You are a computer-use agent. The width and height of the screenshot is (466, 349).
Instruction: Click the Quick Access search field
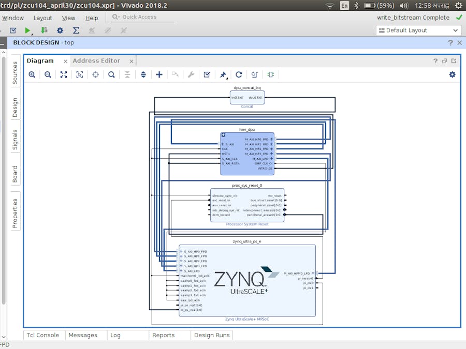point(143,17)
